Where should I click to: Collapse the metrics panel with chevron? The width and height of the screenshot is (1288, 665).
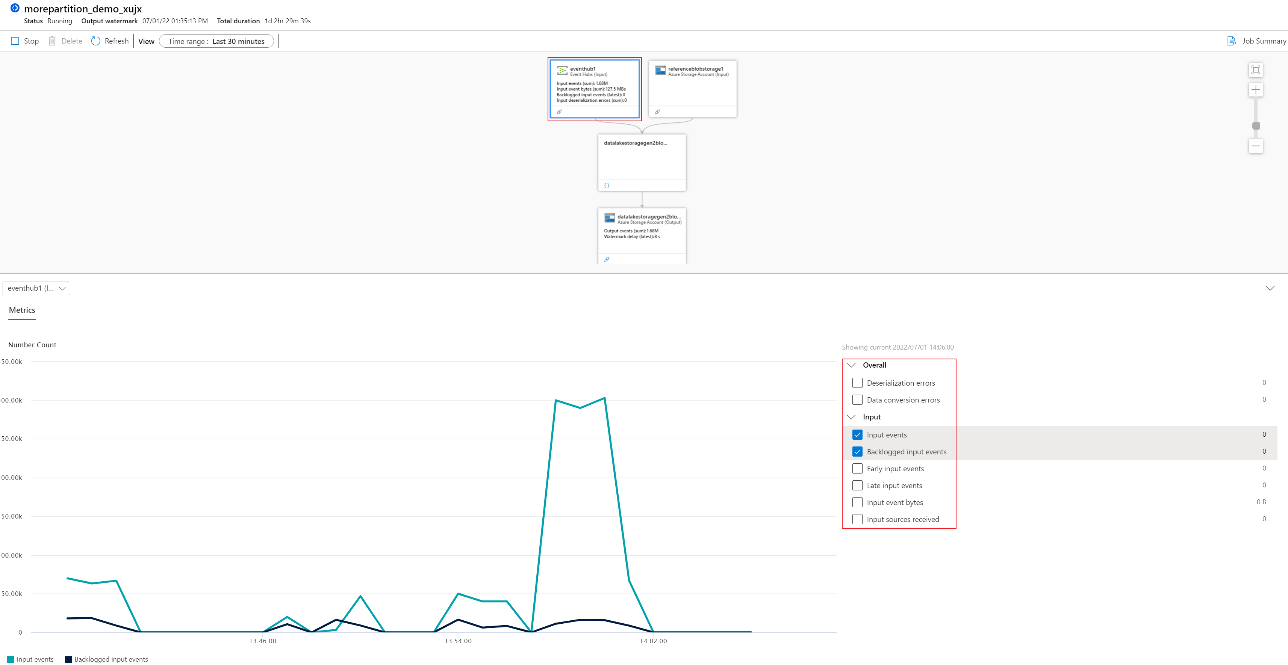click(1270, 288)
